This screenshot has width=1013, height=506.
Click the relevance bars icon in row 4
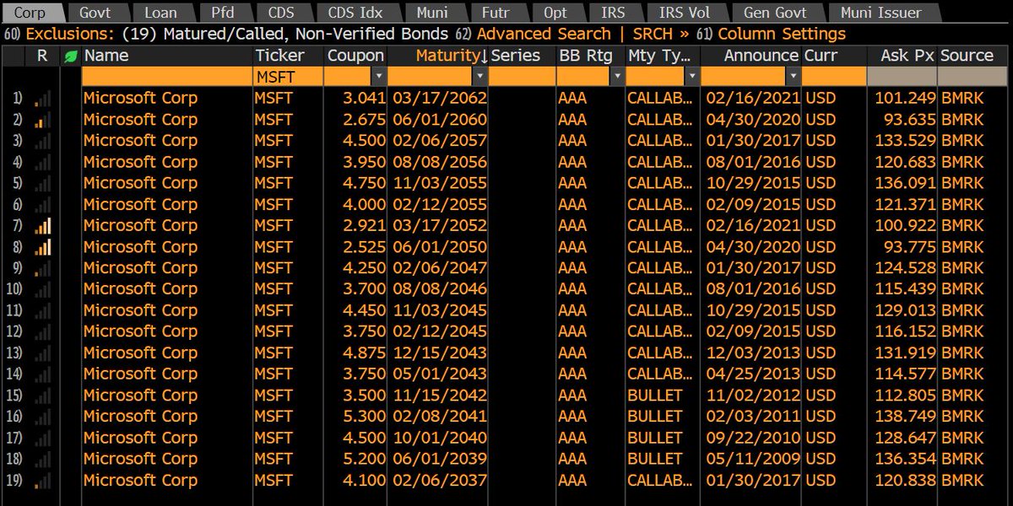coord(42,162)
